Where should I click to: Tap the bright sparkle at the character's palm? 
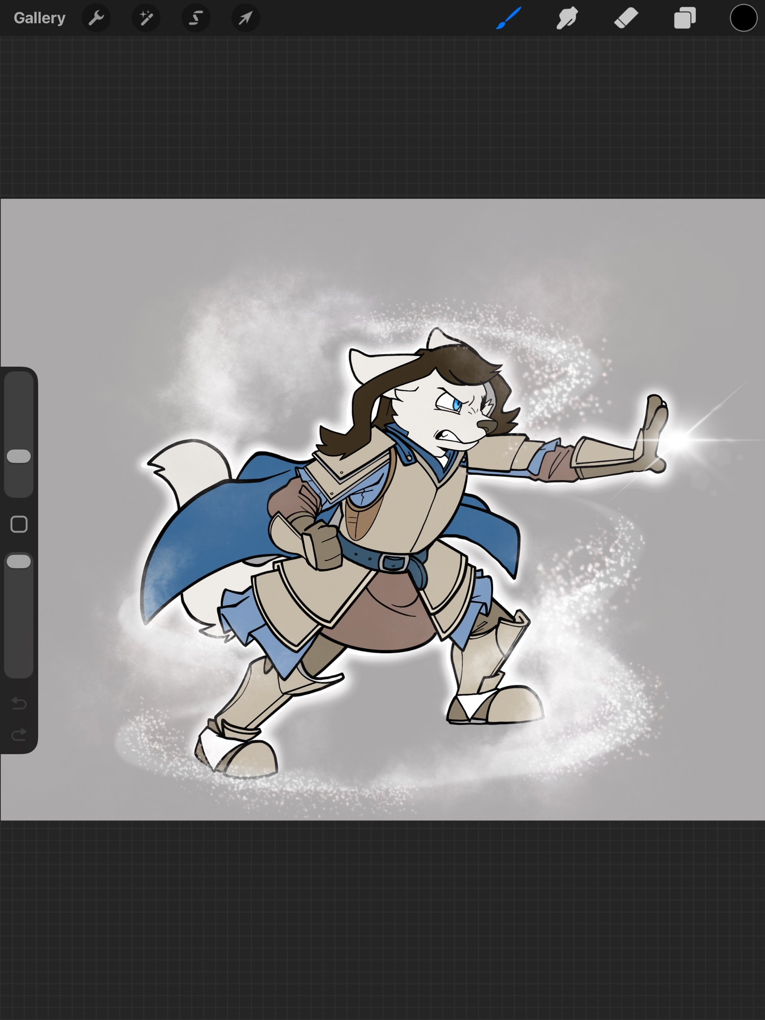pyautogui.click(x=681, y=439)
